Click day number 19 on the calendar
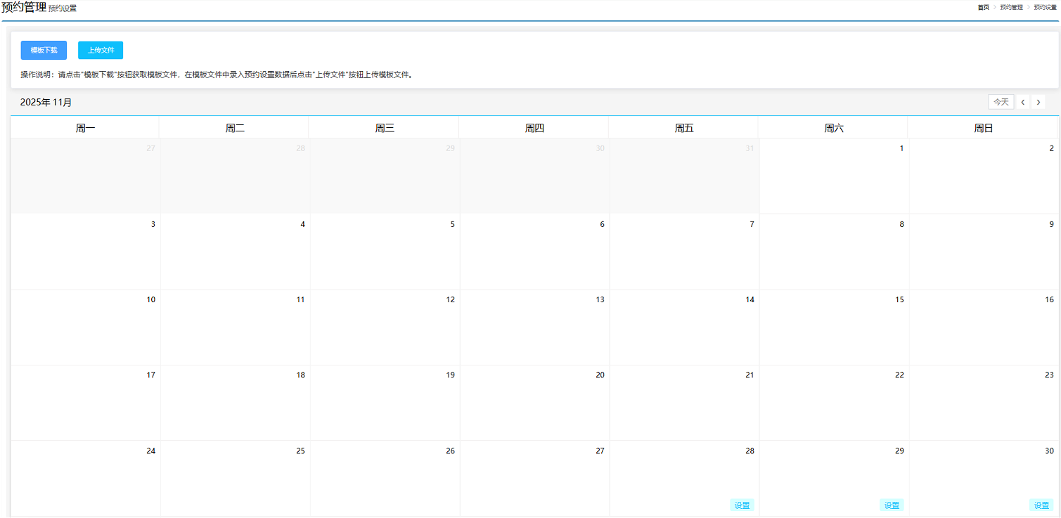Screen dimensions: 1061x518 [x=451, y=375]
